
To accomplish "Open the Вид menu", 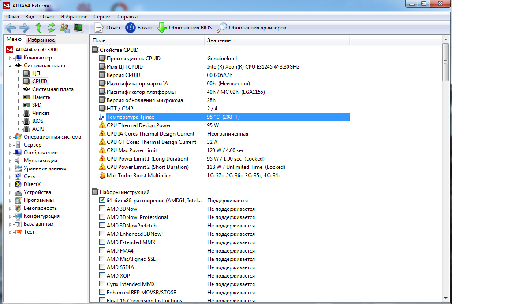I will tap(30, 16).
